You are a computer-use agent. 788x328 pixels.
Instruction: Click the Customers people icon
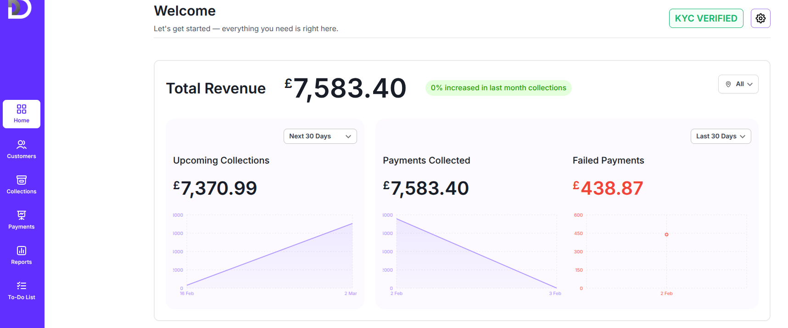22,145
